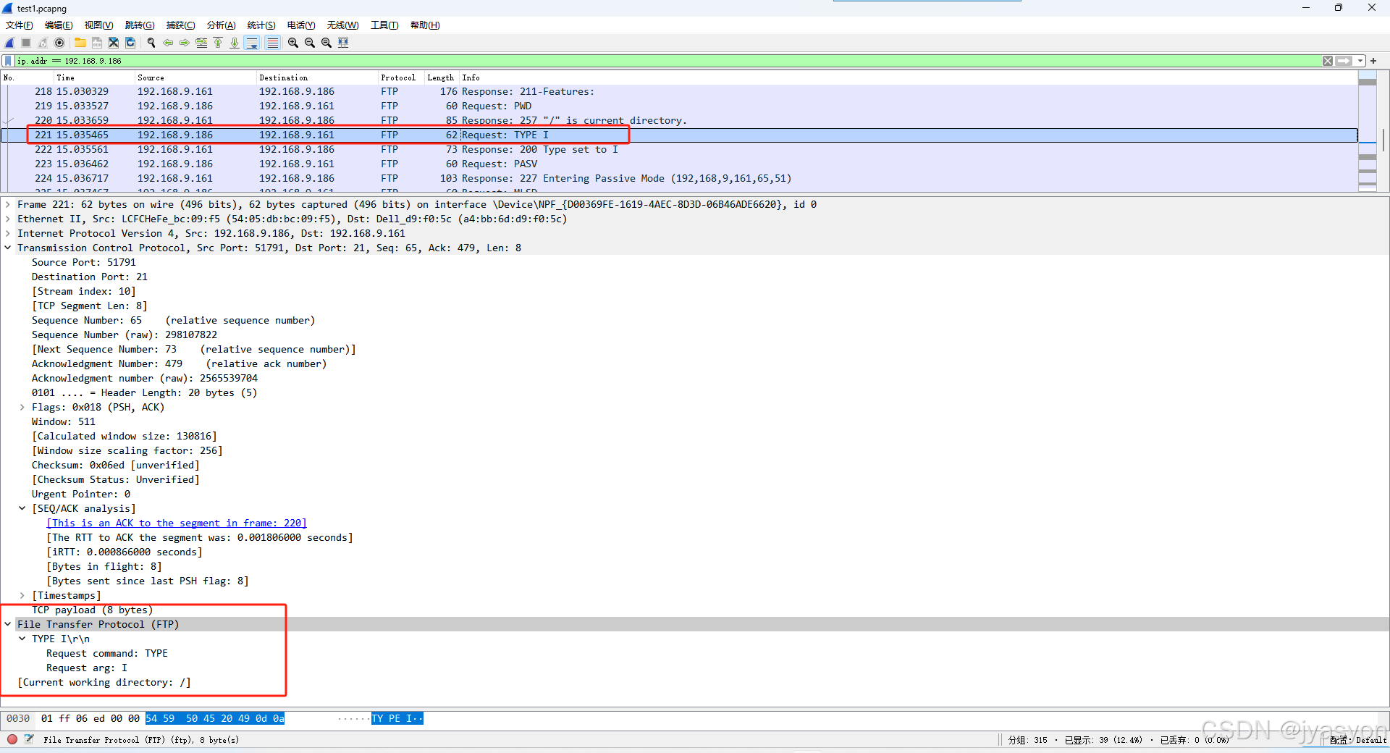Go back in packet history
The width and height of the screenshot is (1390, 753).
[x=168, y=43]
